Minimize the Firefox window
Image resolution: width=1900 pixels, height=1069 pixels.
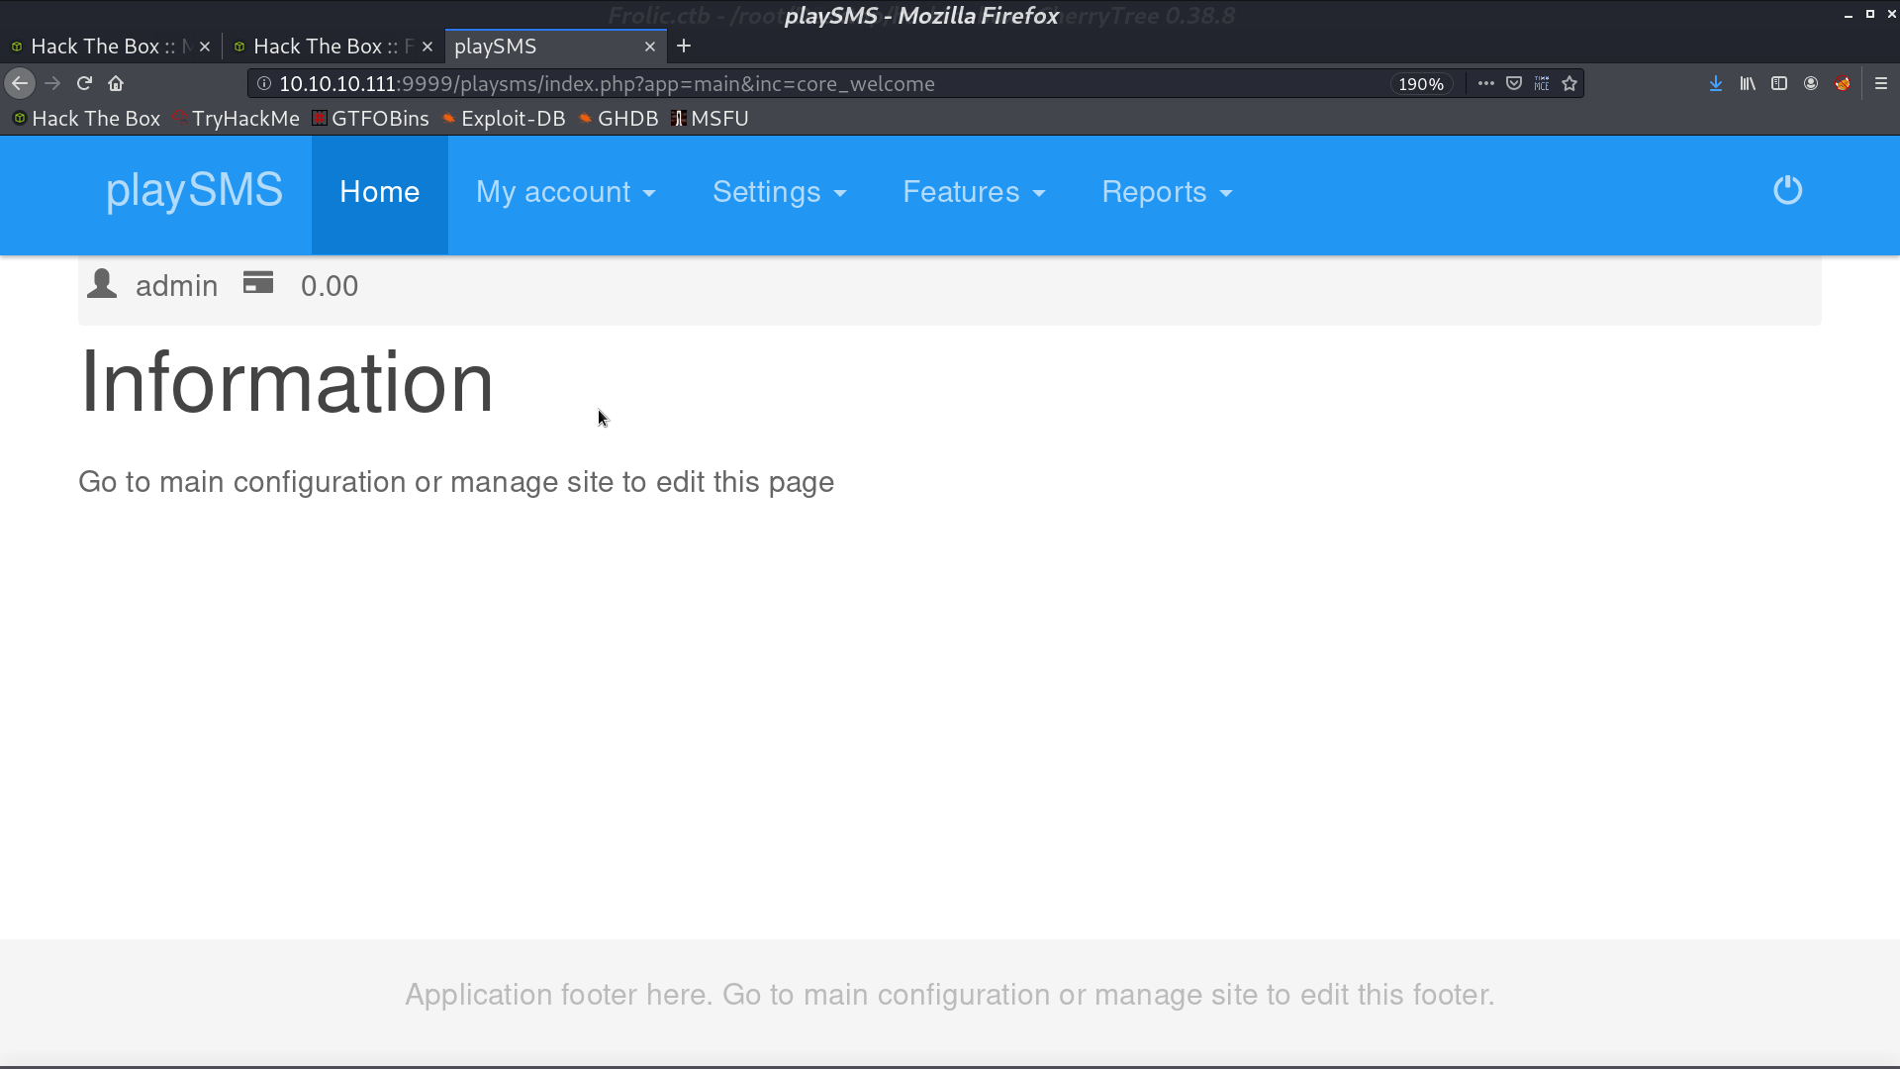(1848, 15)
